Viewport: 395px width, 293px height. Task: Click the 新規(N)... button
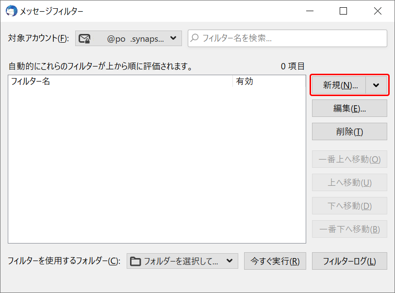[x=339, y=85]
